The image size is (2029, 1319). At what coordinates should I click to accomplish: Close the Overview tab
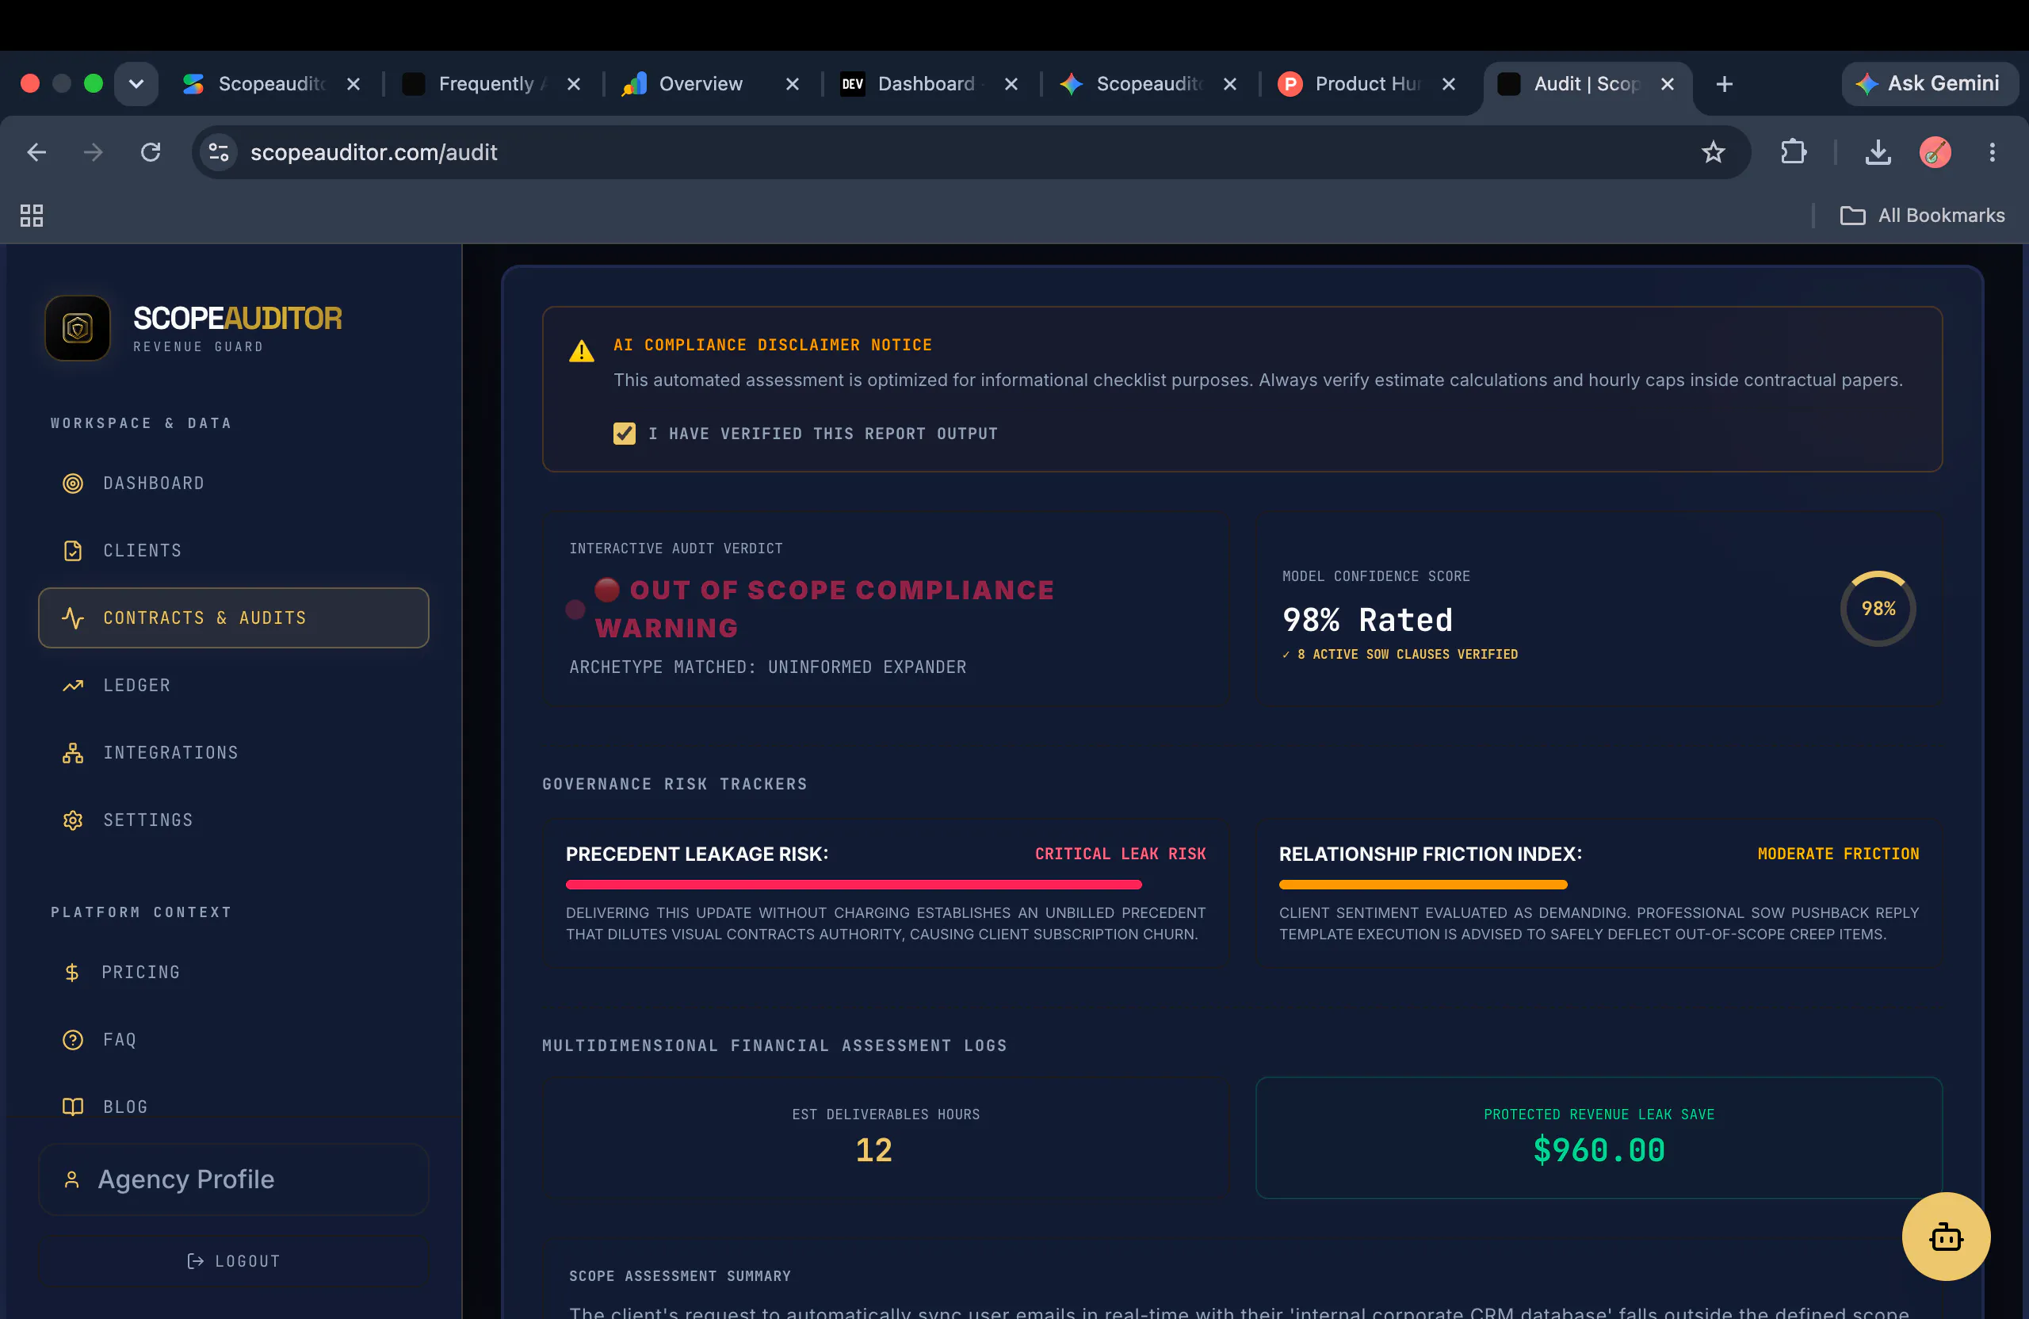click(x=792, y=83)
